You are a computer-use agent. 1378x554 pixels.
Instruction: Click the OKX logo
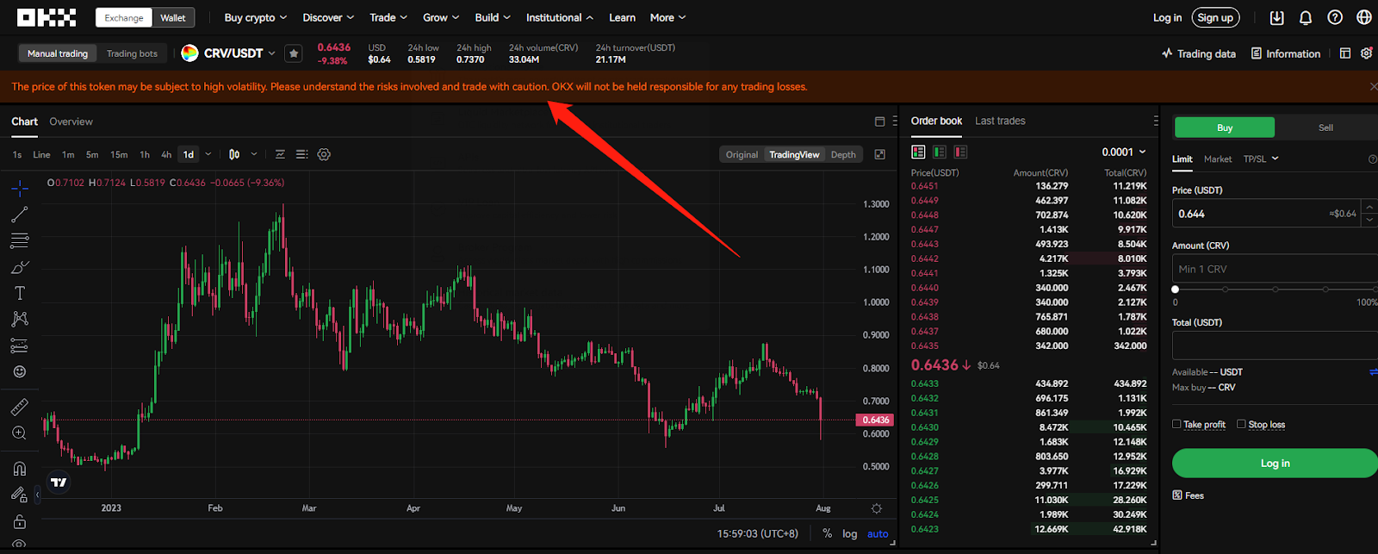[47, 17]
